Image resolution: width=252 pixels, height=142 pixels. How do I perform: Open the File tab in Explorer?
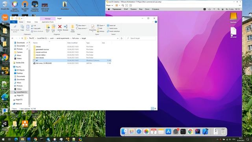tap(14, 22)
